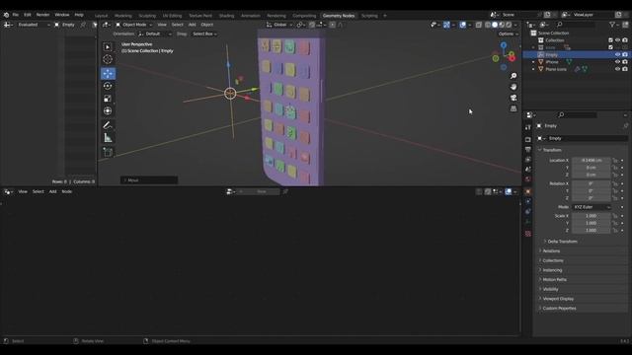The width and height of the screenshot is (632, 355).
Task: Open the Add menu in node editor
Action: coord(52,192)
